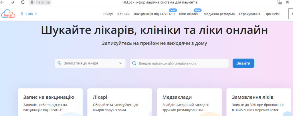
Task: Open the Медична реформа menu item
Action: (219, 14)
